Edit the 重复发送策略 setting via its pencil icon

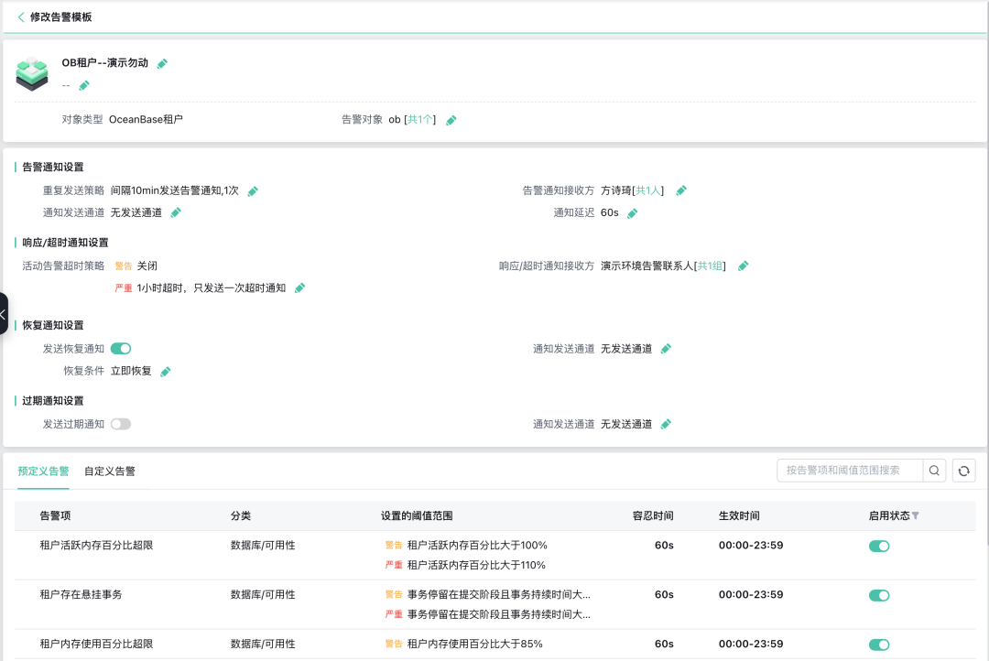coord(254,191)
